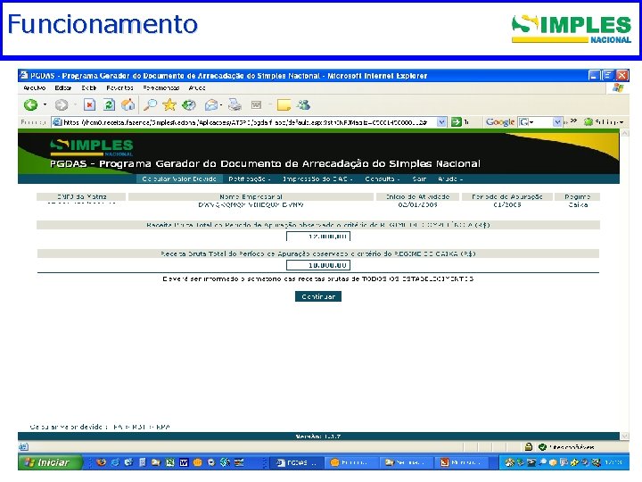Screen dimensions: 642x482
Task: Open the Ajuda menu in IE menu bar
Action: point(197,87)
